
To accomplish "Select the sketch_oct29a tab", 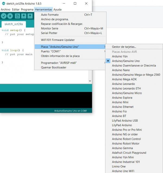I will click(14, 24).
